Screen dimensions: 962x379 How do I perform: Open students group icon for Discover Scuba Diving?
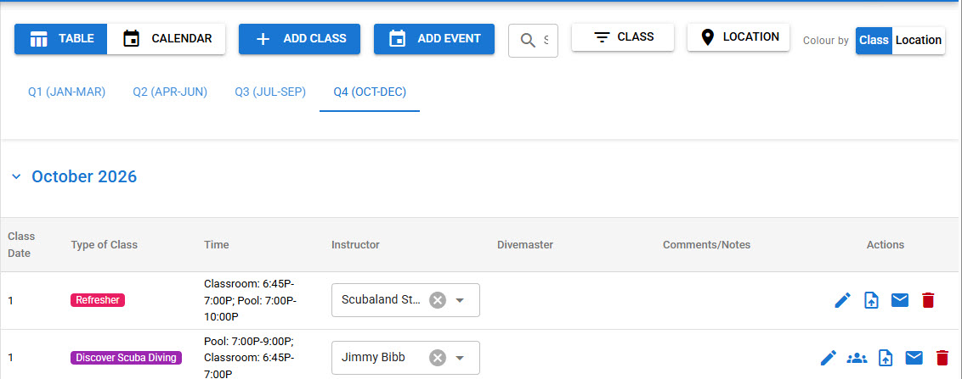pos(857,358)
